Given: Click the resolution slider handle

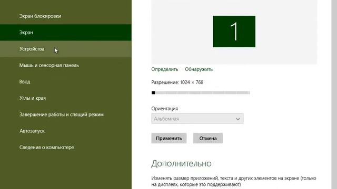Looking at the screenshot, I should pos(153,93).
